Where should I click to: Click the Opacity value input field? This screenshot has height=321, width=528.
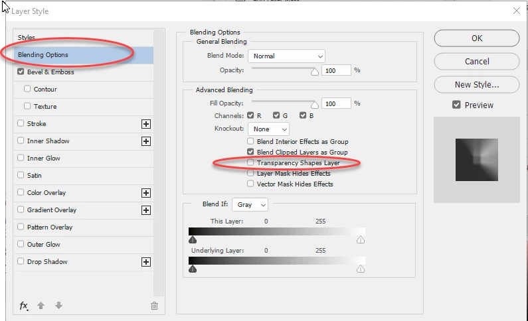pyautogui.click(x=336, y=70)
